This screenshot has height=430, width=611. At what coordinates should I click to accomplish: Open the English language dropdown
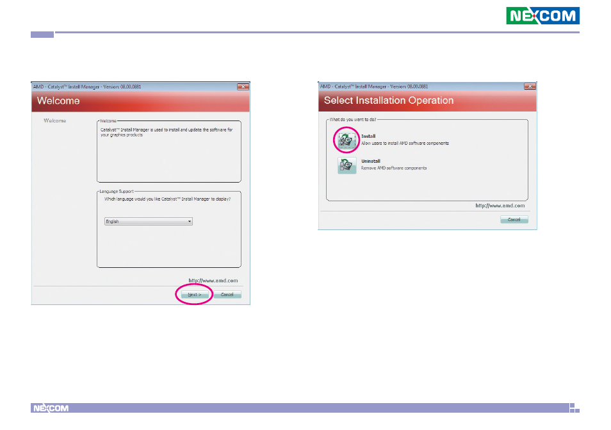pyautogui.click(x=149, y=222)
